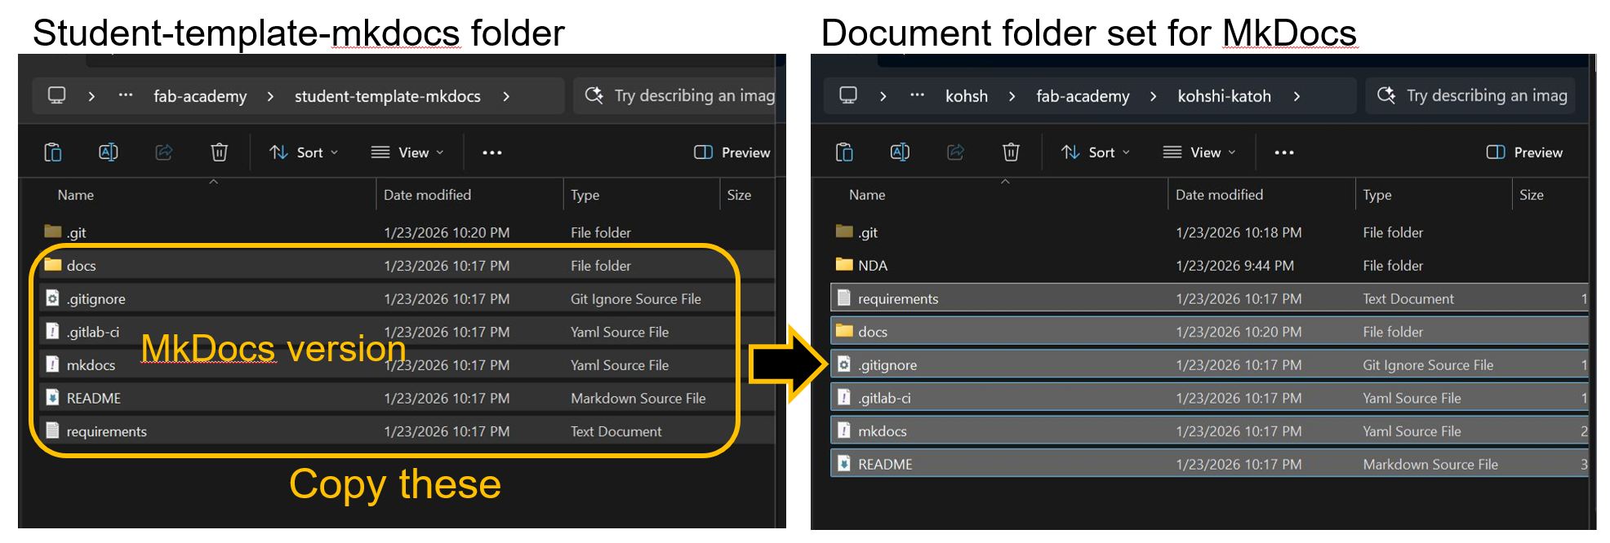
Task: Click NDA folder icon in right window
Action: pos(844,265)
